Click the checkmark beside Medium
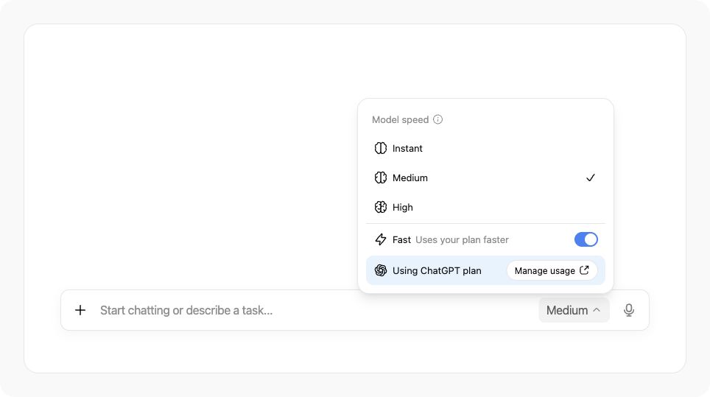This screenshot has height=397, width=710. pos(591,178)
